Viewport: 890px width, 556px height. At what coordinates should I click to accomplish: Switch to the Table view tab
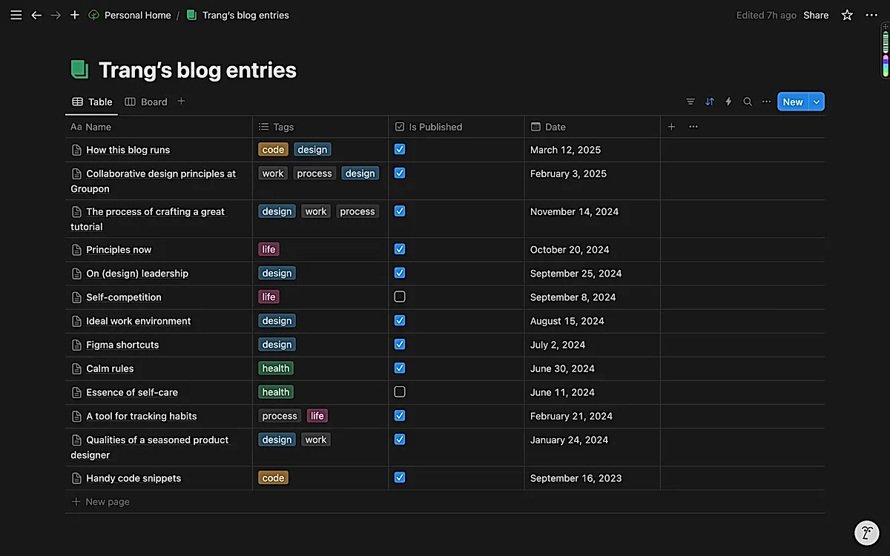[x=92, y=102]
